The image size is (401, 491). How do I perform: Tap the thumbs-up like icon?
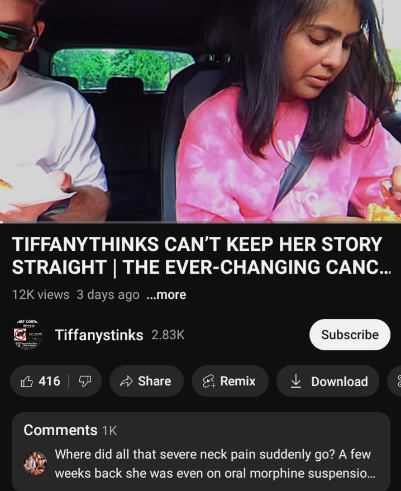click(27, 381)
